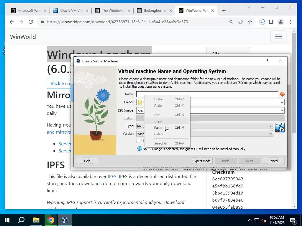Bookmark this page with the star icon
This screenshot has width=302, height=226.
coord(250,22)
